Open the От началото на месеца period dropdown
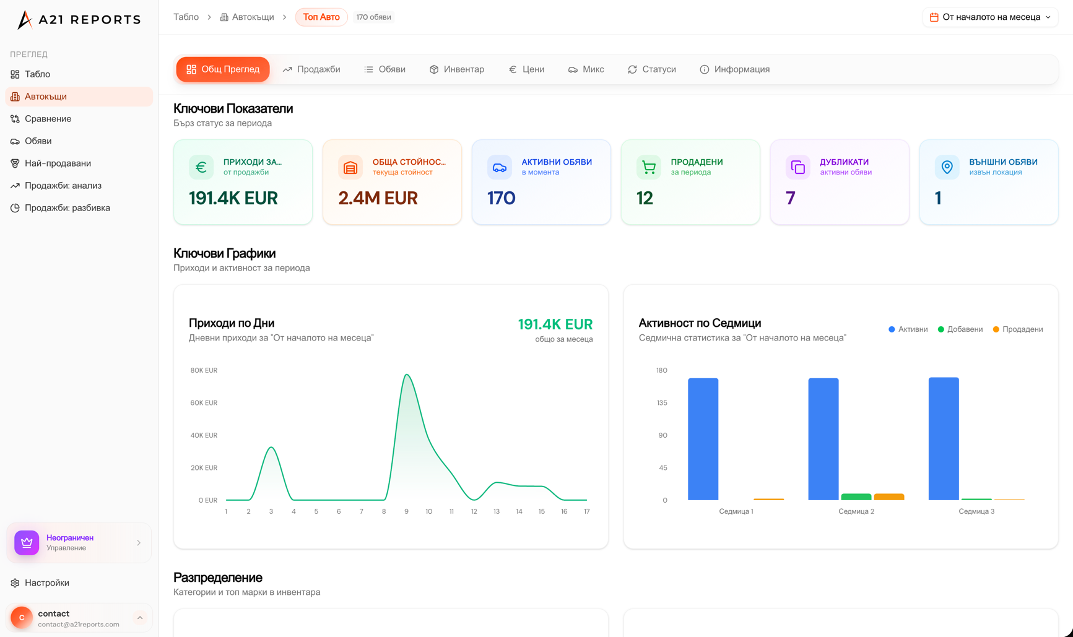This screenshot has height=637, width=1073. (x=990, y=17)
